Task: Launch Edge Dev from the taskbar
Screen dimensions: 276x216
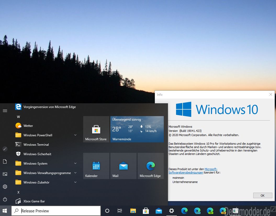Action: click(210, 211)
